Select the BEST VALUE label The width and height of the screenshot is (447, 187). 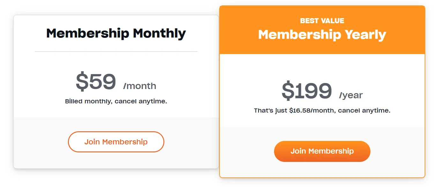click(x=322, y=21)
